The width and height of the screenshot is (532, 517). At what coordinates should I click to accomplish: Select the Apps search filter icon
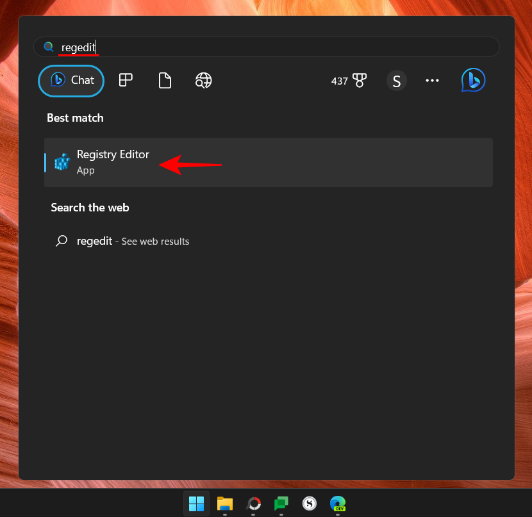[x=126, y=80]
